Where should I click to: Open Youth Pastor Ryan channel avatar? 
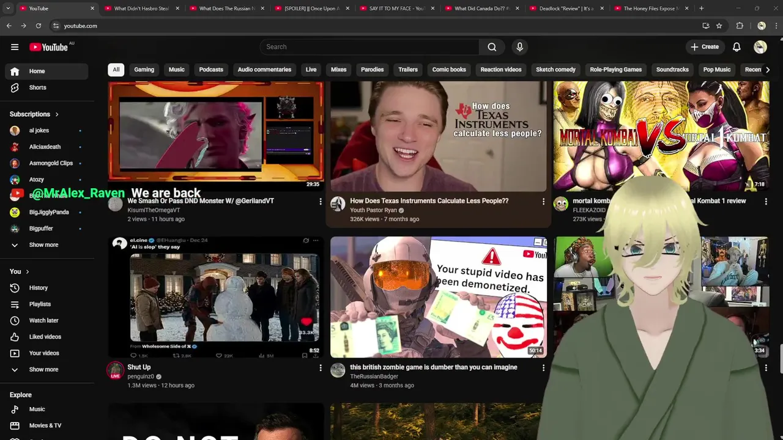click(338, 204)
